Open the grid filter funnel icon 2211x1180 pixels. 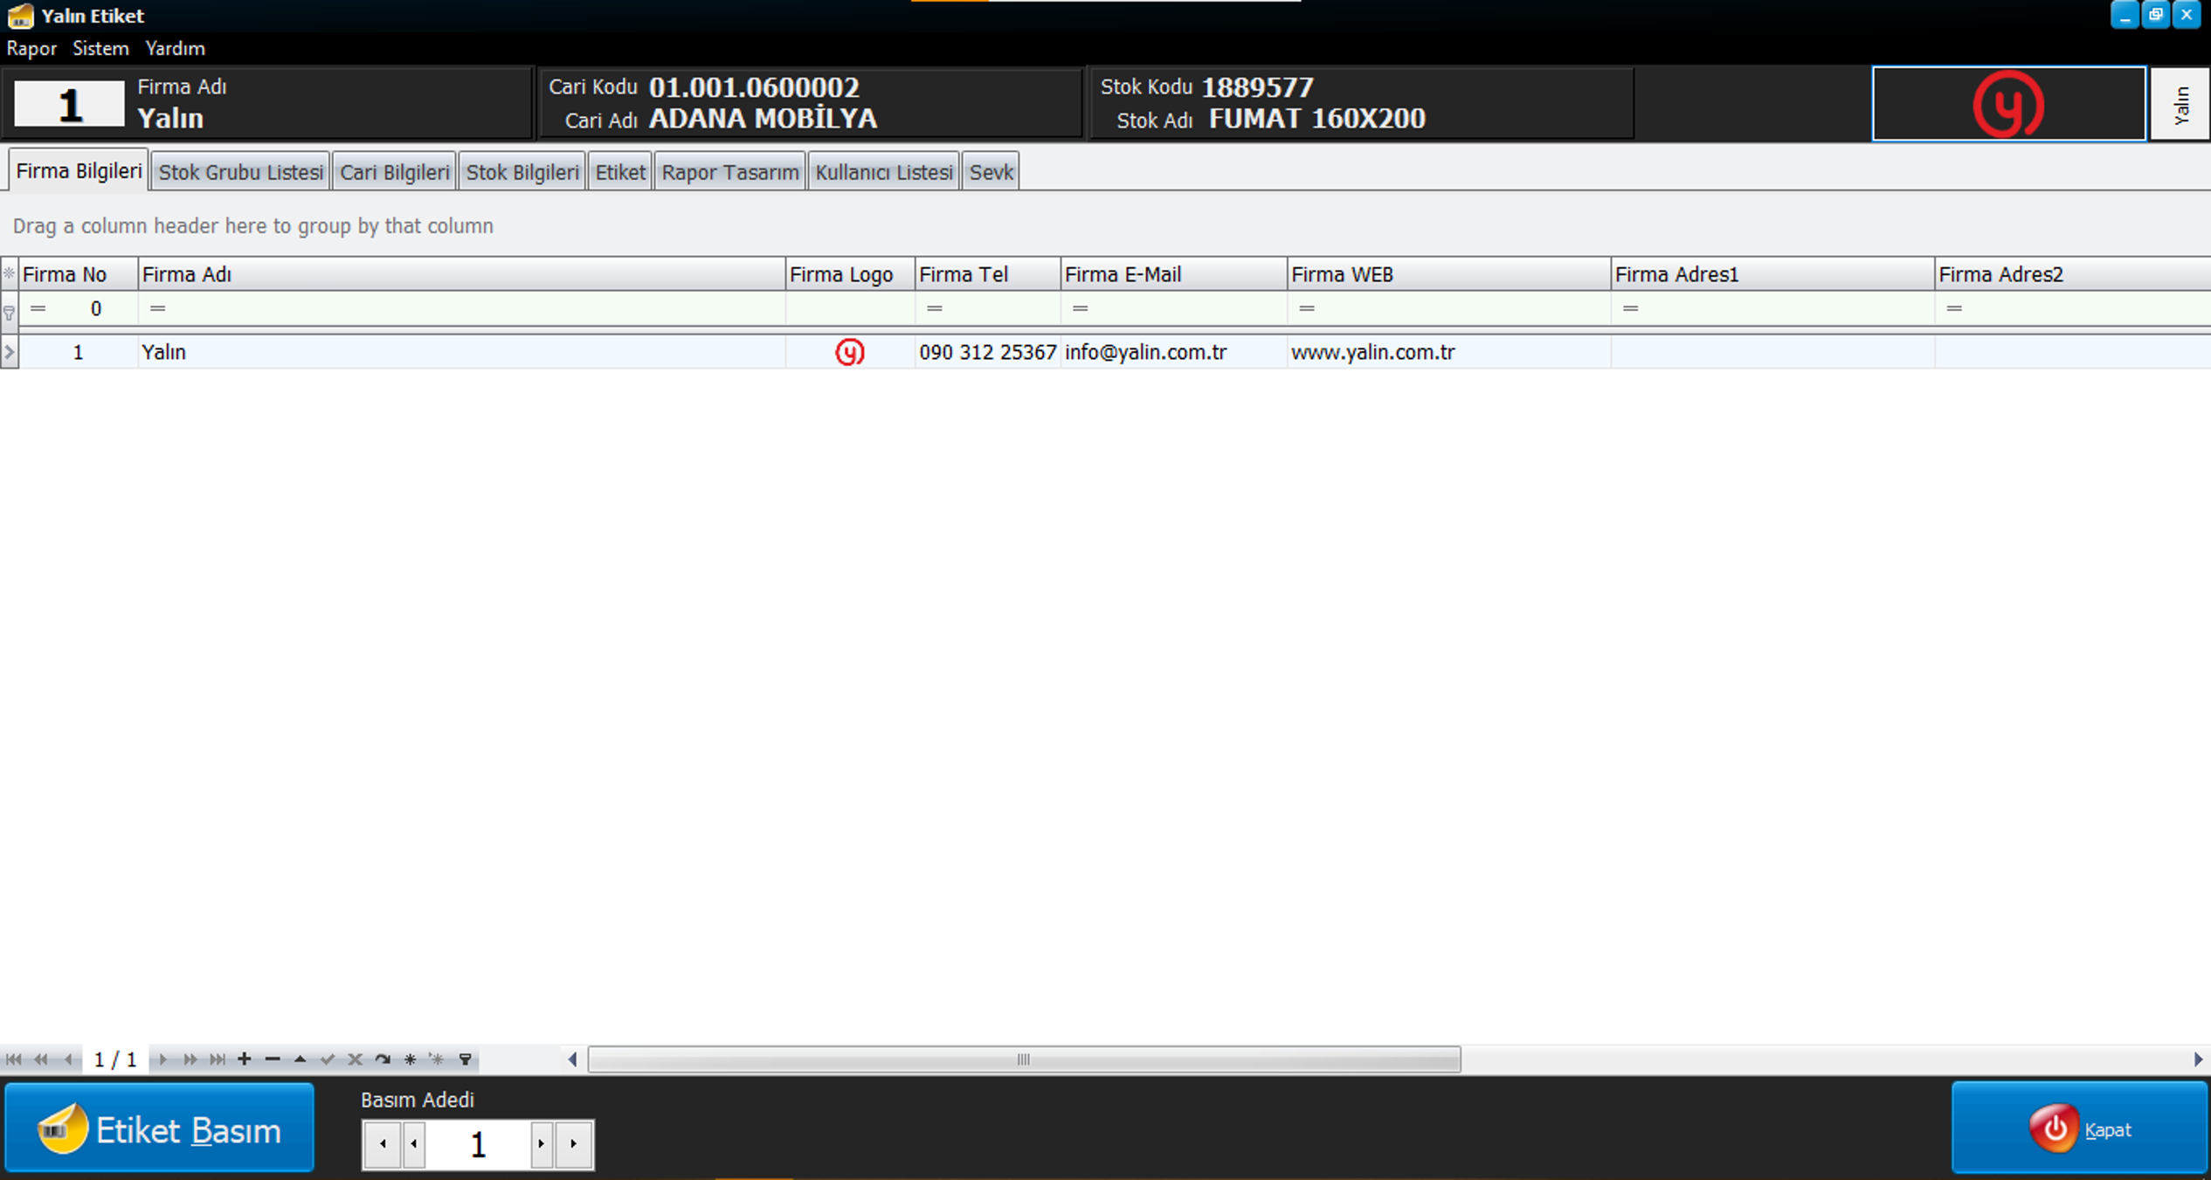(x=466, y=1059)
